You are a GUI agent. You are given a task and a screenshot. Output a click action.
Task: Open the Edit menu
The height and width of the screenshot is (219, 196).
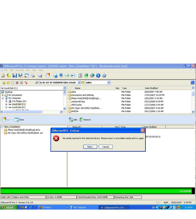click(x=11, y=70)
